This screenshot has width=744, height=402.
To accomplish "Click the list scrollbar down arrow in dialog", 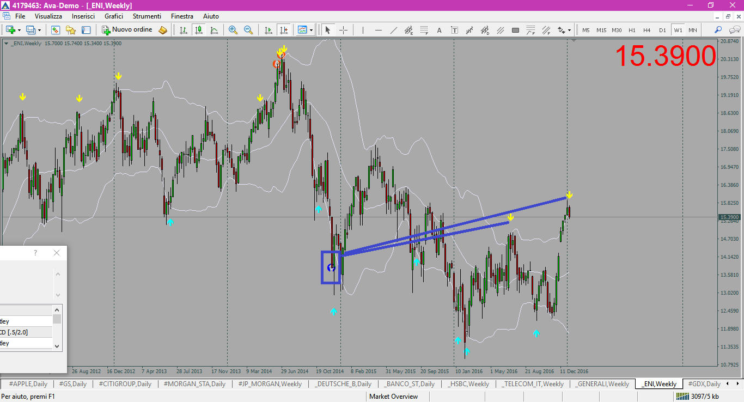I will [57, 345].
